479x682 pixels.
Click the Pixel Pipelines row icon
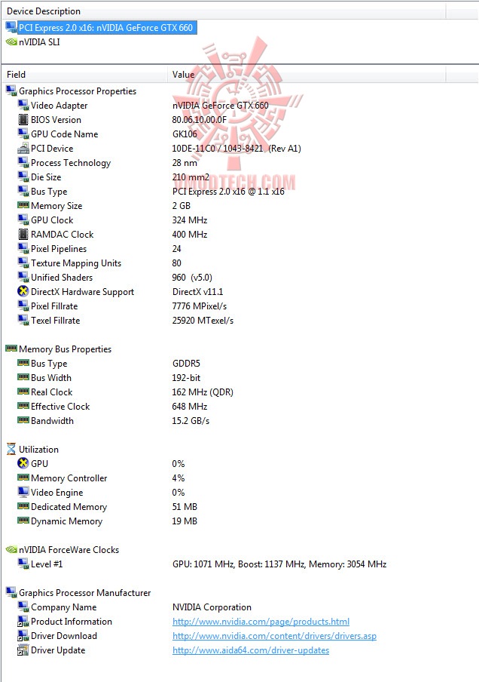coord(23,249)
